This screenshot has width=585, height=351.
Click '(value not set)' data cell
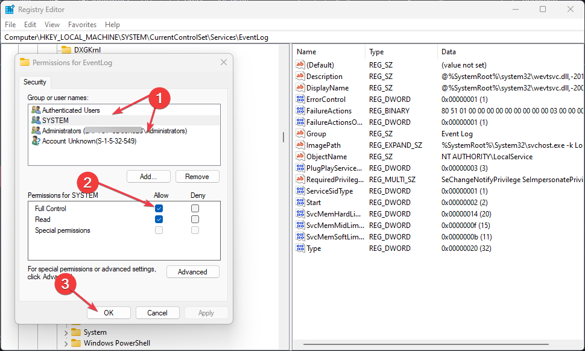(x=464, y=65)
